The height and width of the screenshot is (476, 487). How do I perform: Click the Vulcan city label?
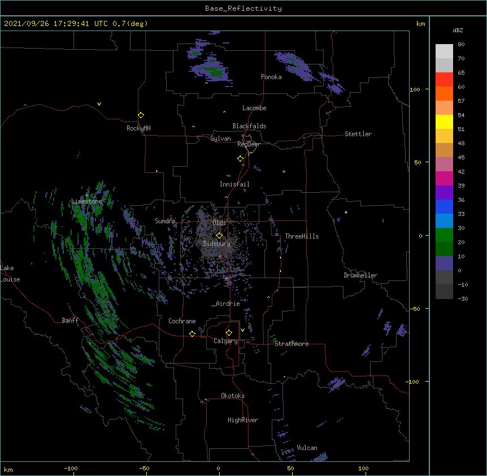[307, 448]
